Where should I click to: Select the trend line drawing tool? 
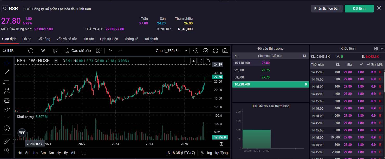[7, 72]
